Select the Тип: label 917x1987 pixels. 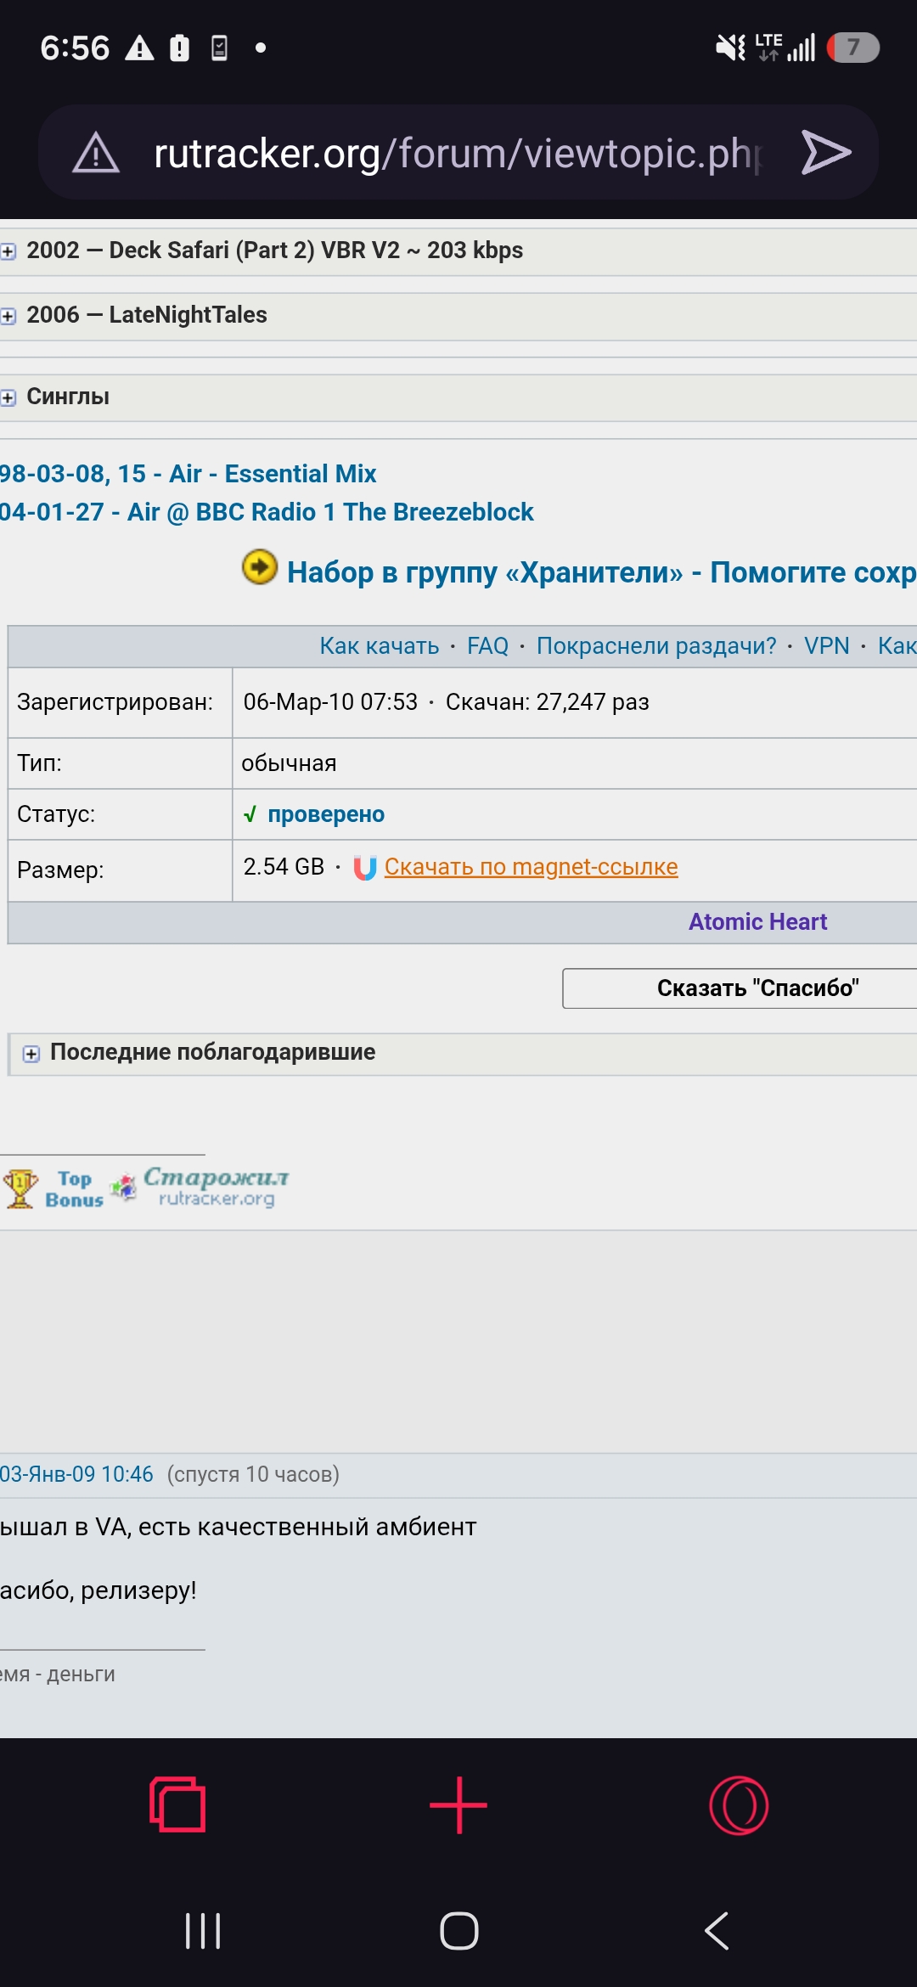39,763
